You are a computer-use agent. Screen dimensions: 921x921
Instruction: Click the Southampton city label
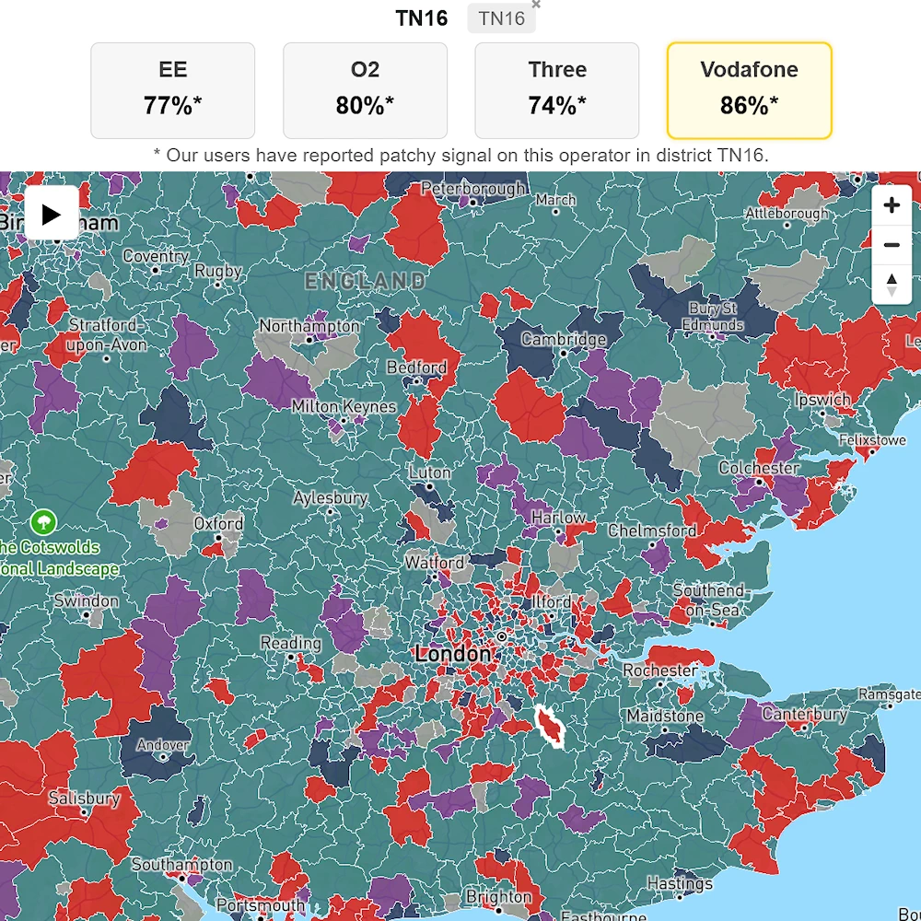coord(182,865)
